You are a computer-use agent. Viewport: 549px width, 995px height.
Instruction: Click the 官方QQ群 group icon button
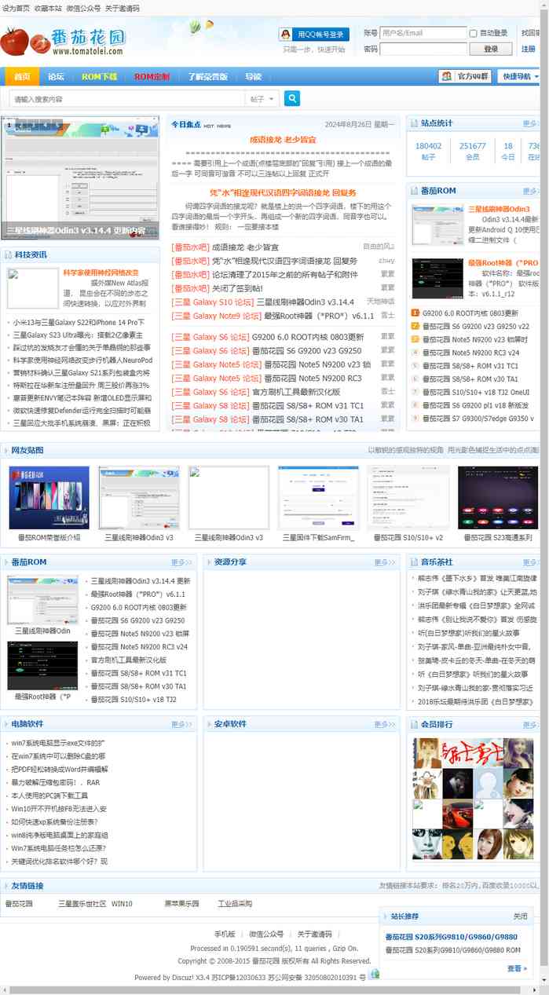(x=466, y=76)
